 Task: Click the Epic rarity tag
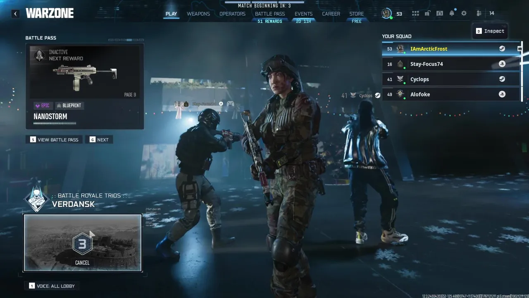click(43, 106)
